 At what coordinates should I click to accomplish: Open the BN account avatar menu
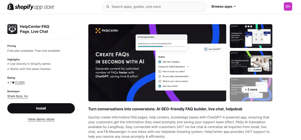(x=288, y=6)
